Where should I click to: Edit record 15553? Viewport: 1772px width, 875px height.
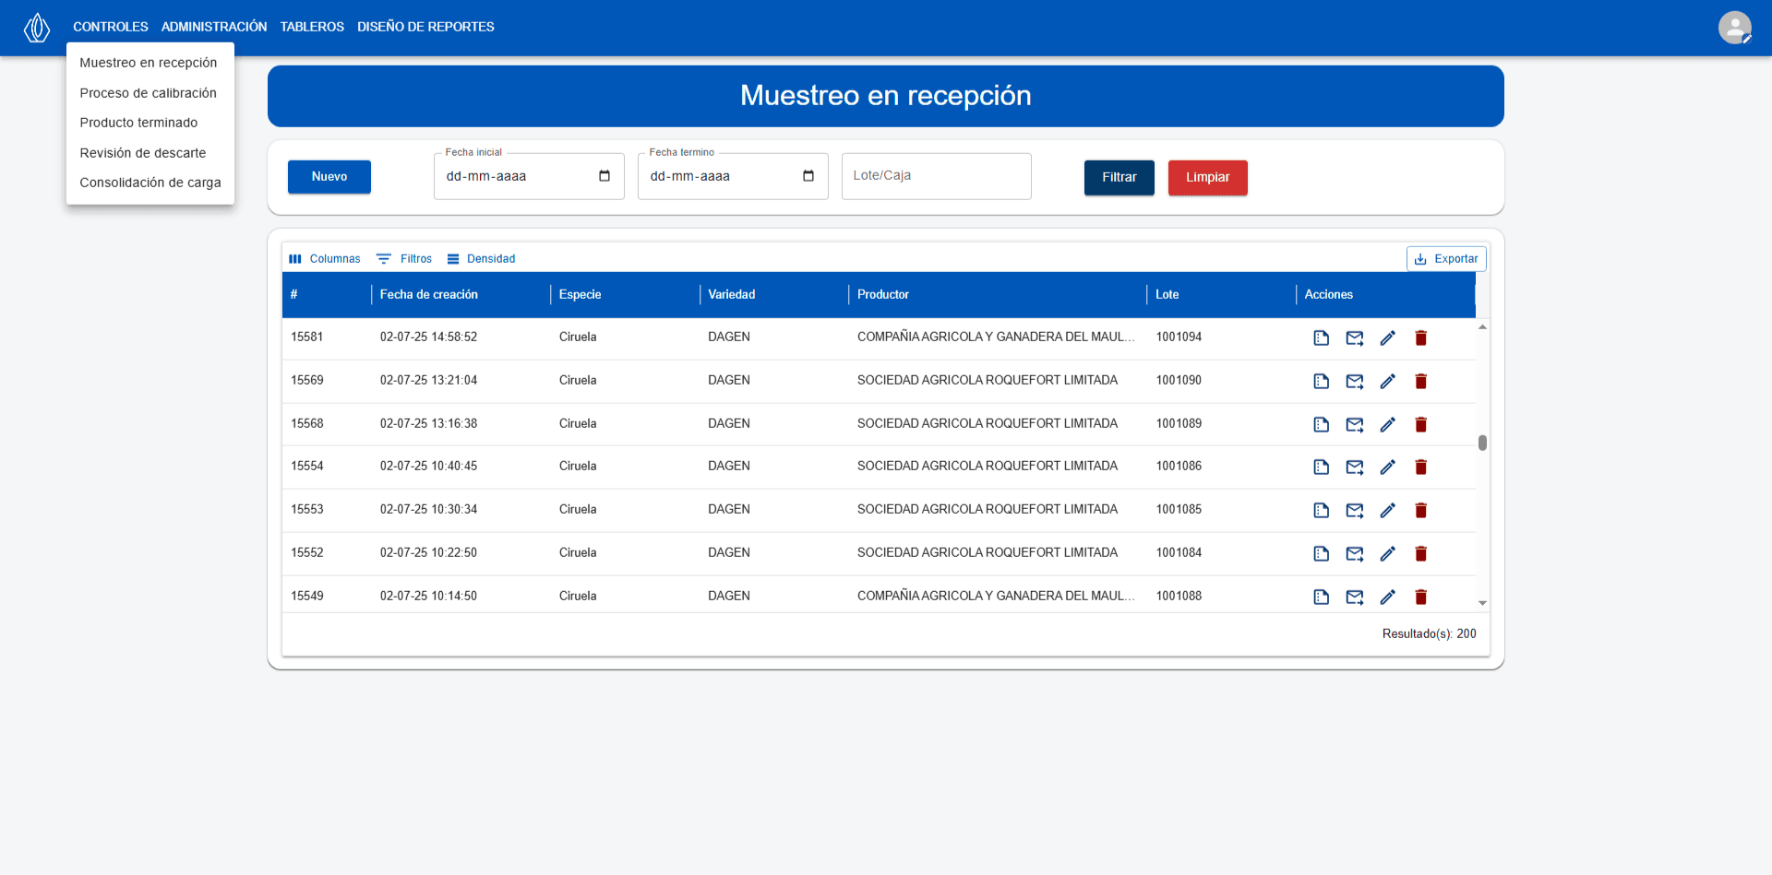point(1387,510)
